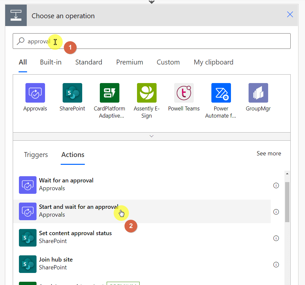Click the actions list scrollbar thumb

pos(287,202)
